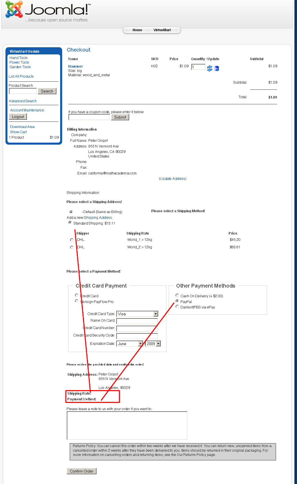Viewport: 297px width, 484px height.
Task: Submit the coupon code
Action: pos(120,117)
